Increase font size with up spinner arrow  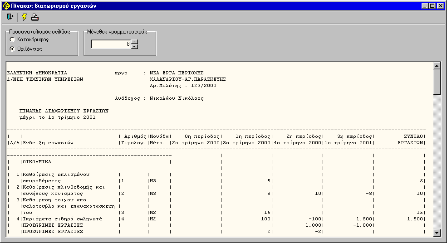(x=135, y=42)
